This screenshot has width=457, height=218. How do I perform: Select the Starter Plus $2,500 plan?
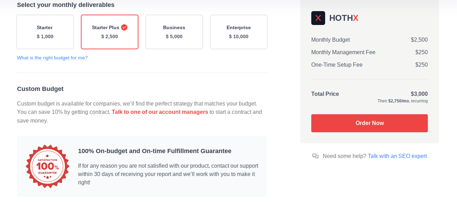[110, 32]
